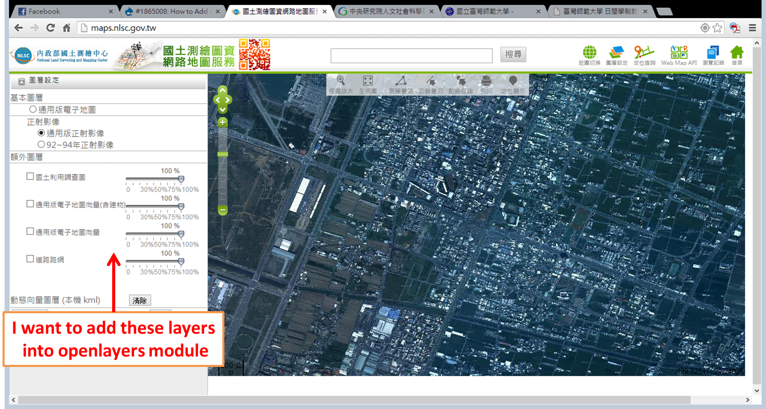Collapse the 圖層設定 panel header arrow
This screenshot has width=766, height=409.
tap(22, 81)
